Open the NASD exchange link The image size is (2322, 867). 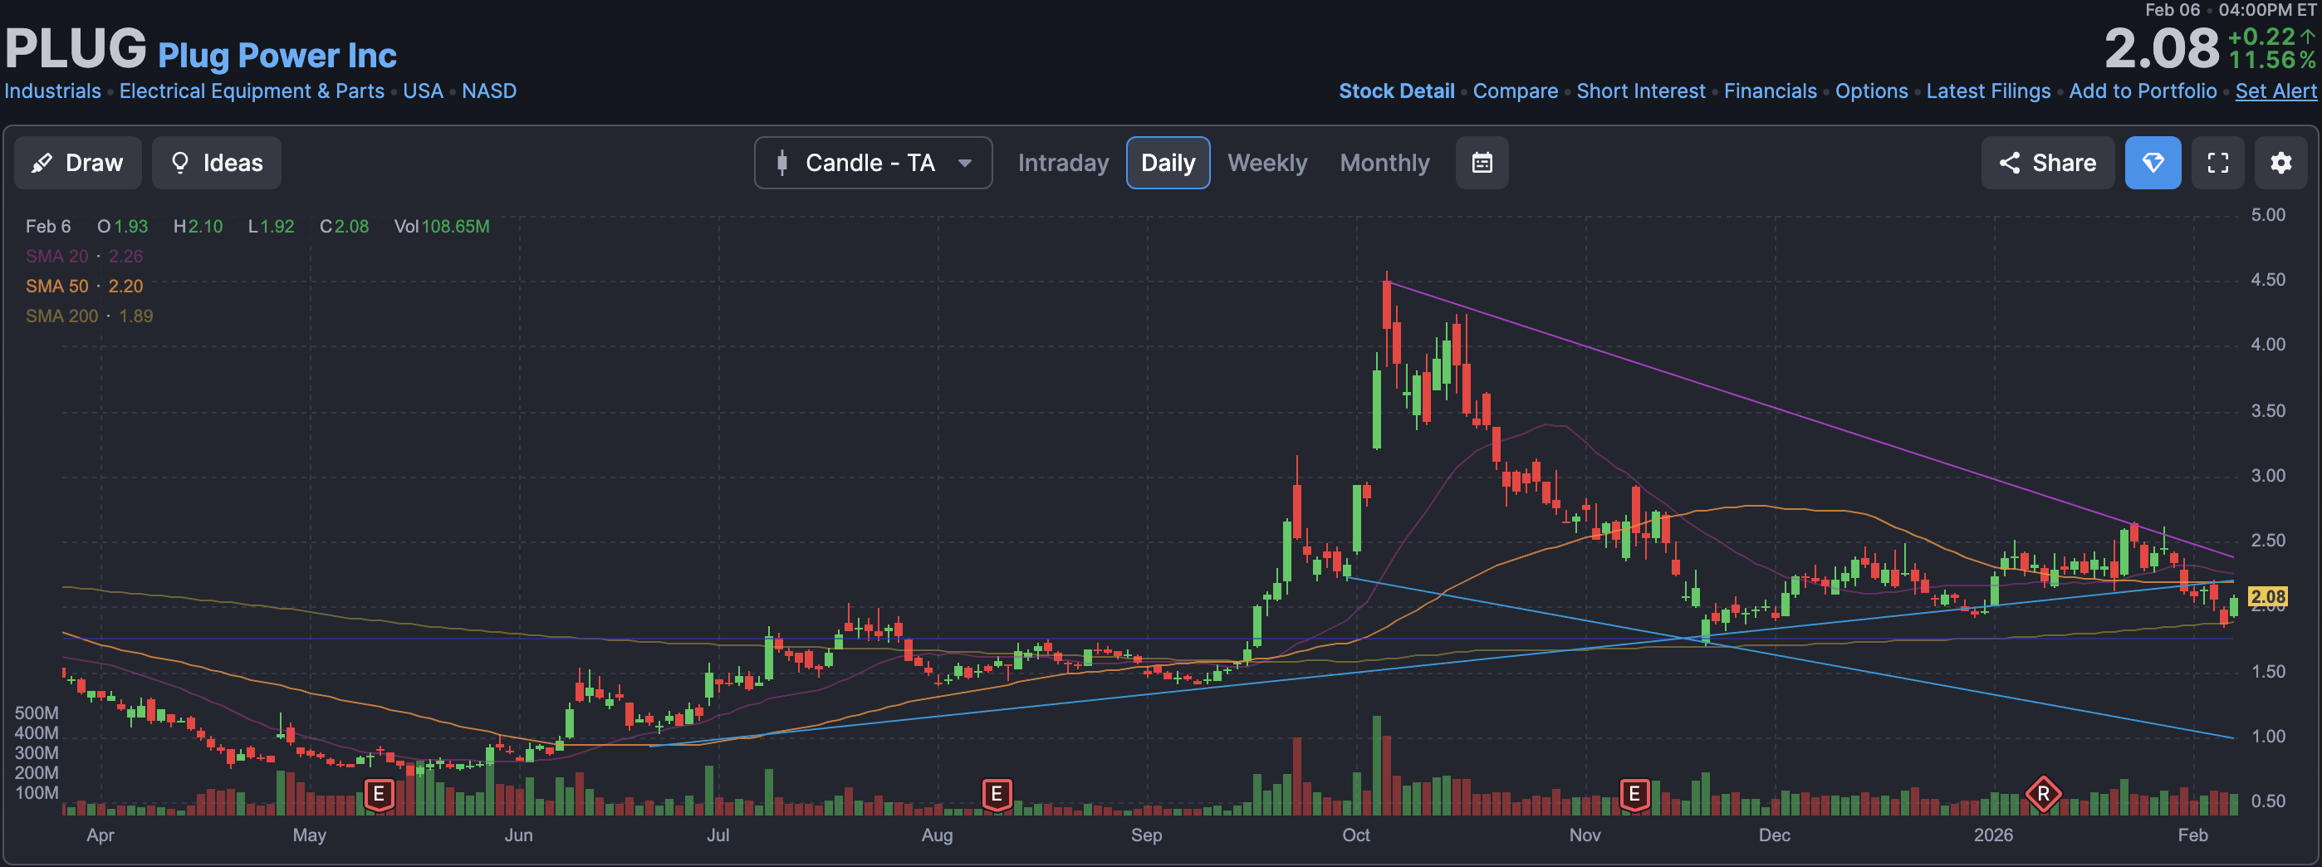click(x=489, y=91)
